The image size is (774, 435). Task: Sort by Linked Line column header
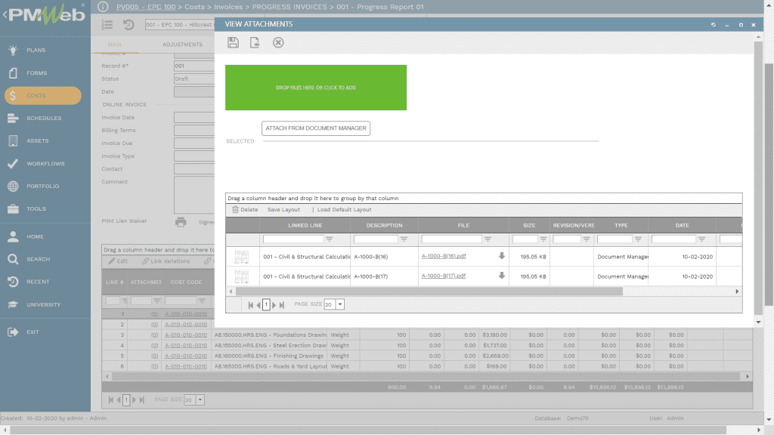tap(305, 225)
